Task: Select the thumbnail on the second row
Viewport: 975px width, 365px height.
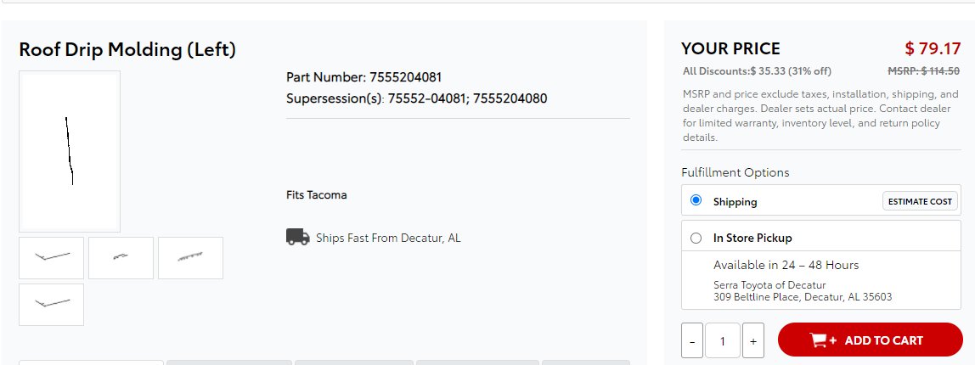Action: pyautogui.click(x=51, y=305)
